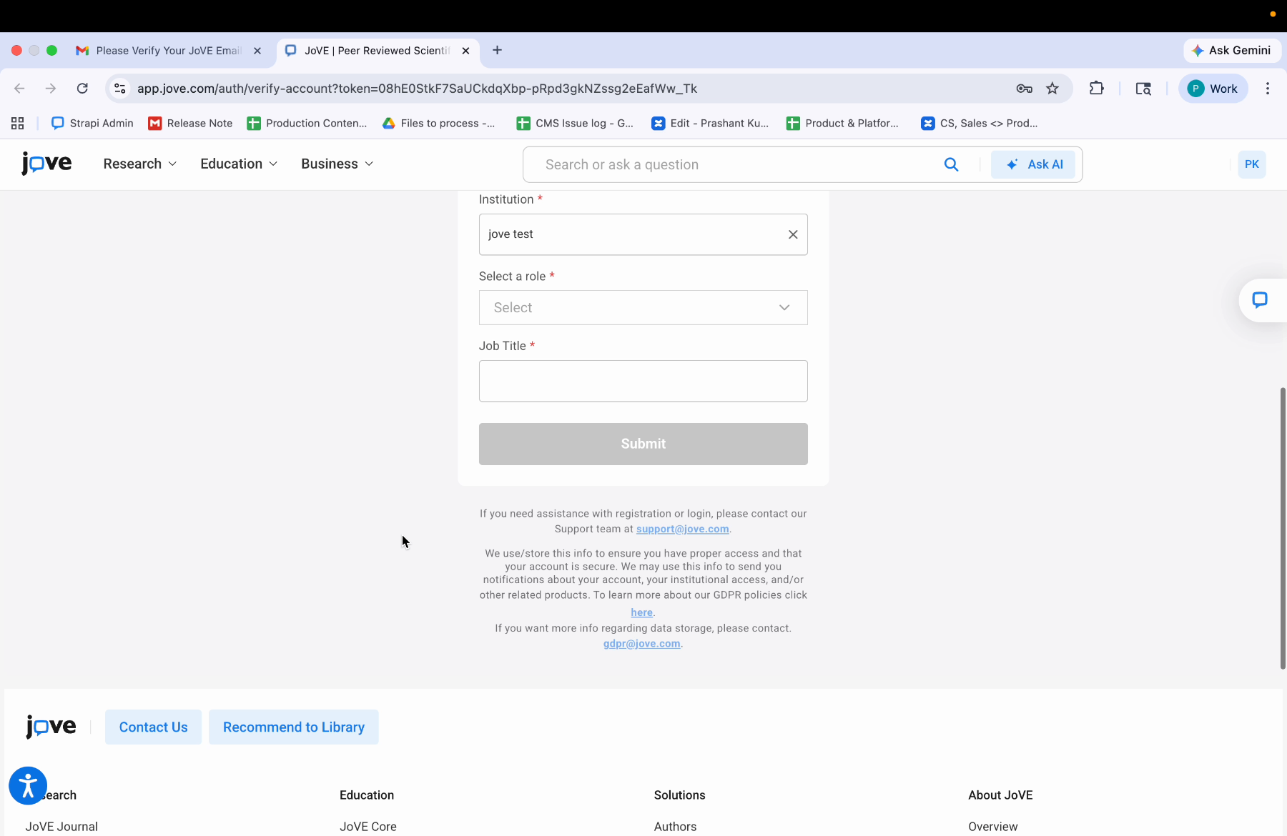Open the chat support widget

[1261, 300]
